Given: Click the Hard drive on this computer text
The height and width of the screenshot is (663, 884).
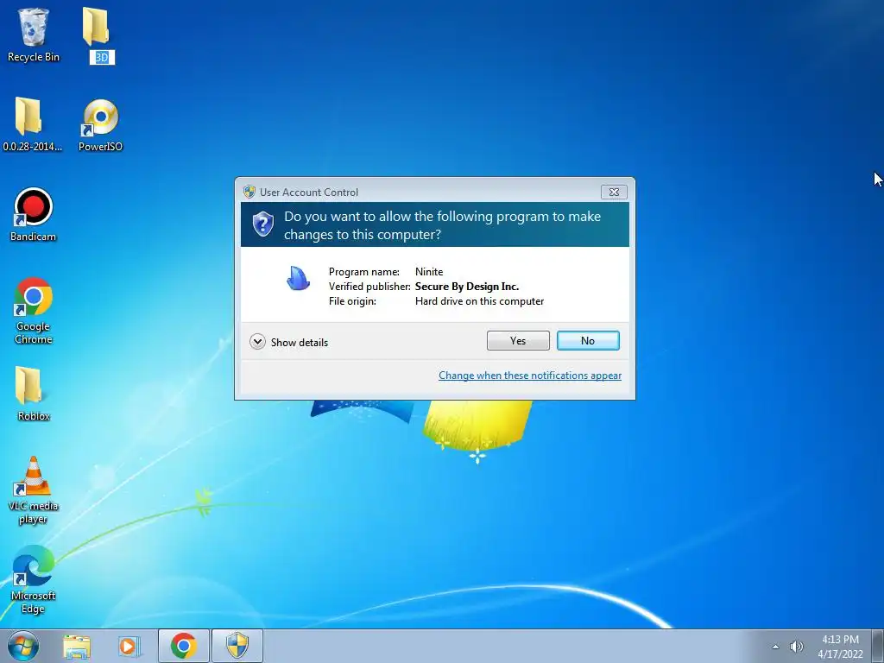Looking at the screenshot, I should [x=479, y=301].
